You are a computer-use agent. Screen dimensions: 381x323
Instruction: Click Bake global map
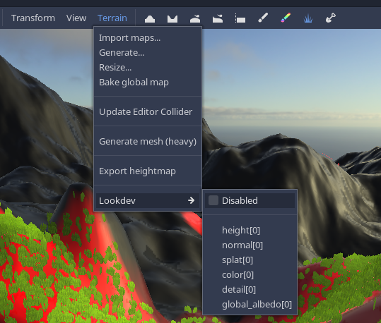tap(148, 83)
